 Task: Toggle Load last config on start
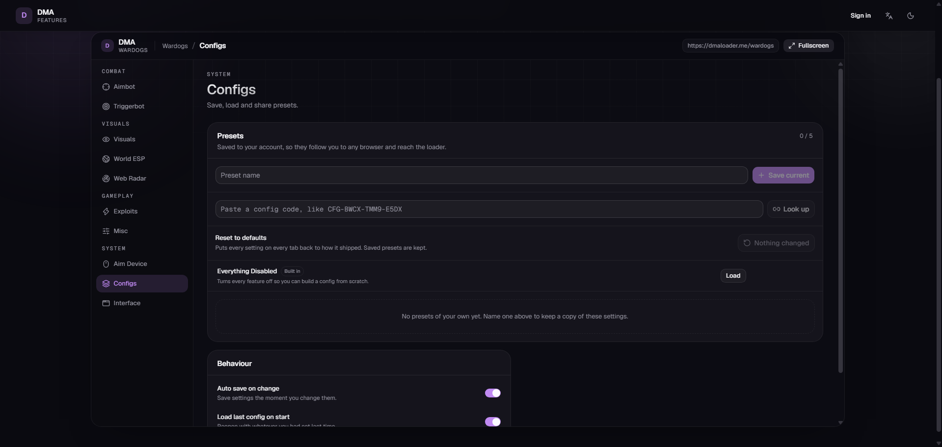tap(492, 422)
